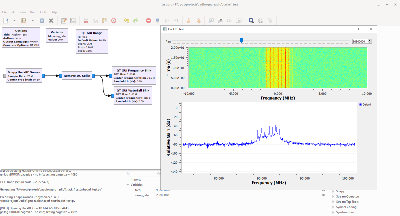Open an existing flow graph file
The image size is (400, 216).
[24, 20]
